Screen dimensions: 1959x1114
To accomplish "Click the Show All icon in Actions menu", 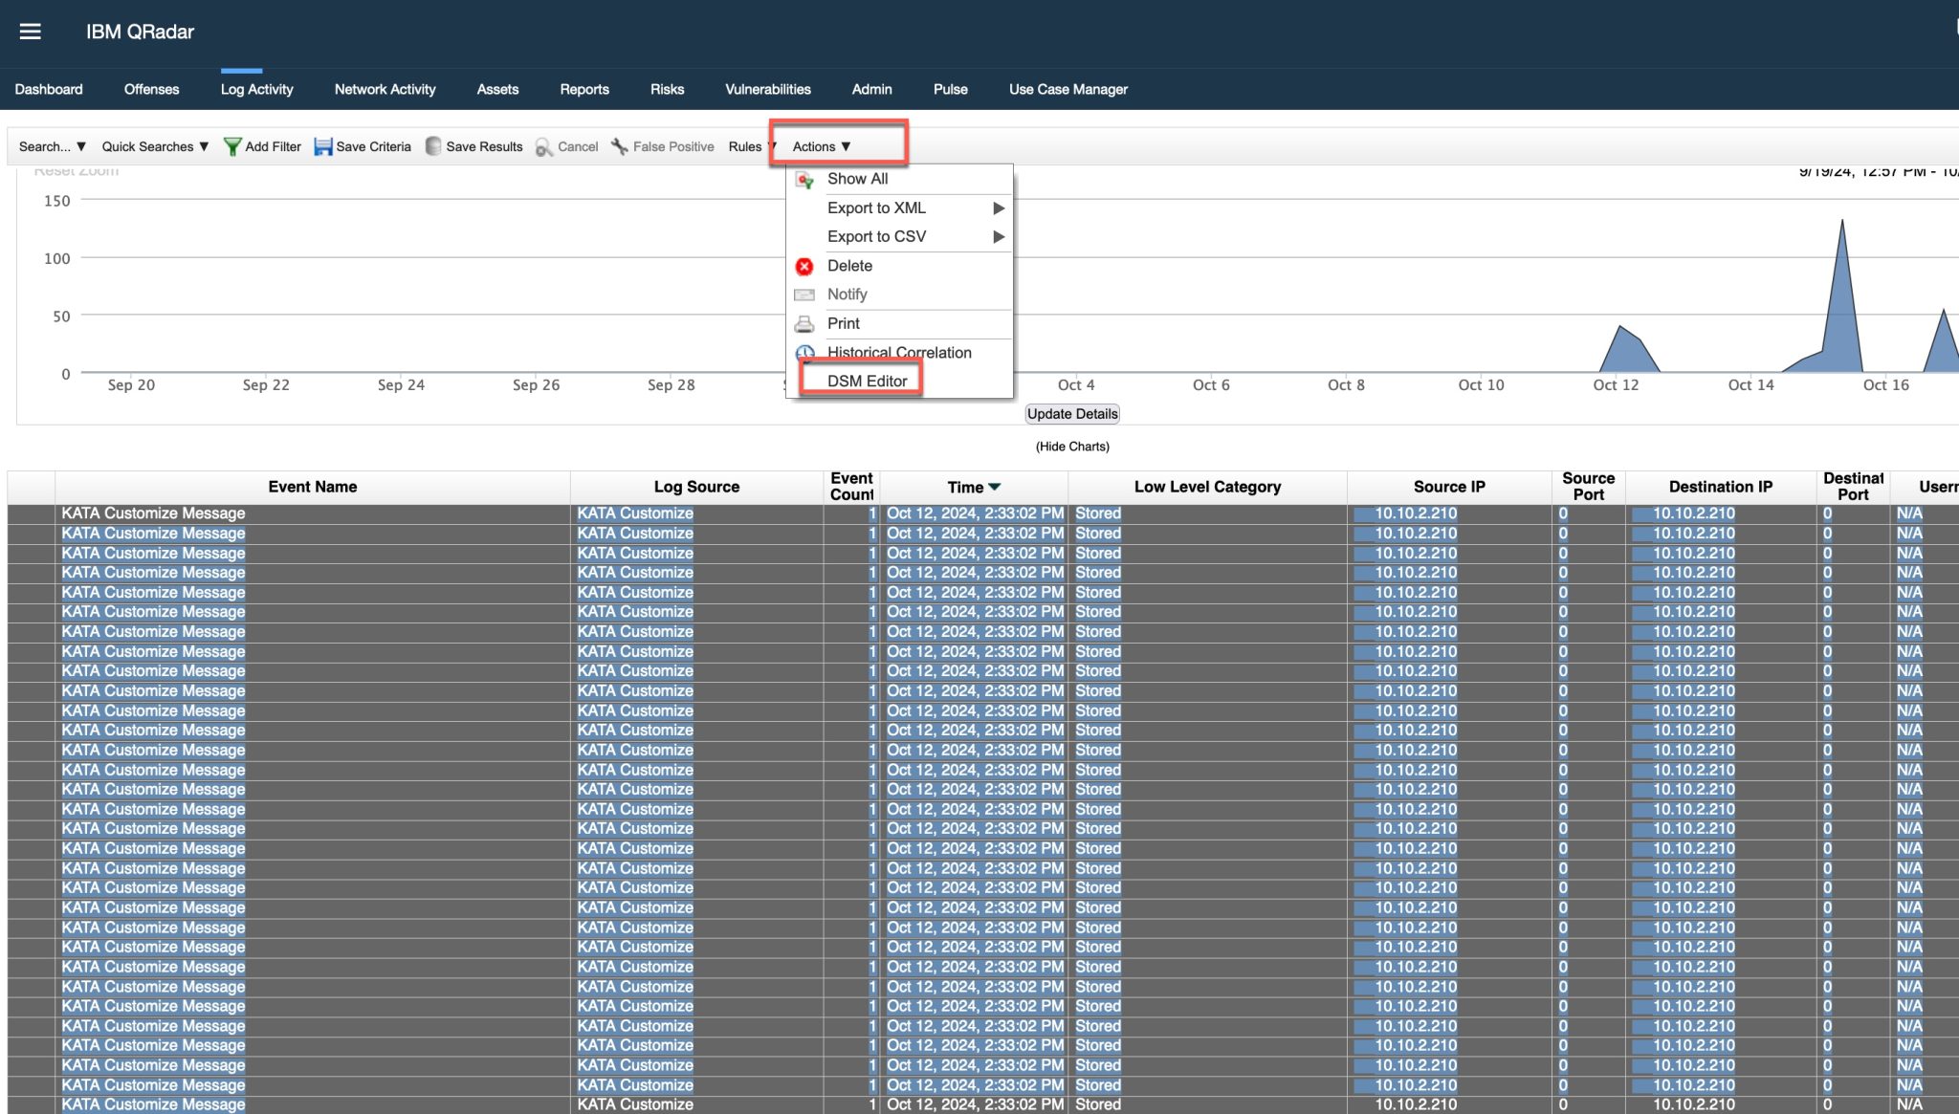I will pyautogui.click(x=804, y=178).
